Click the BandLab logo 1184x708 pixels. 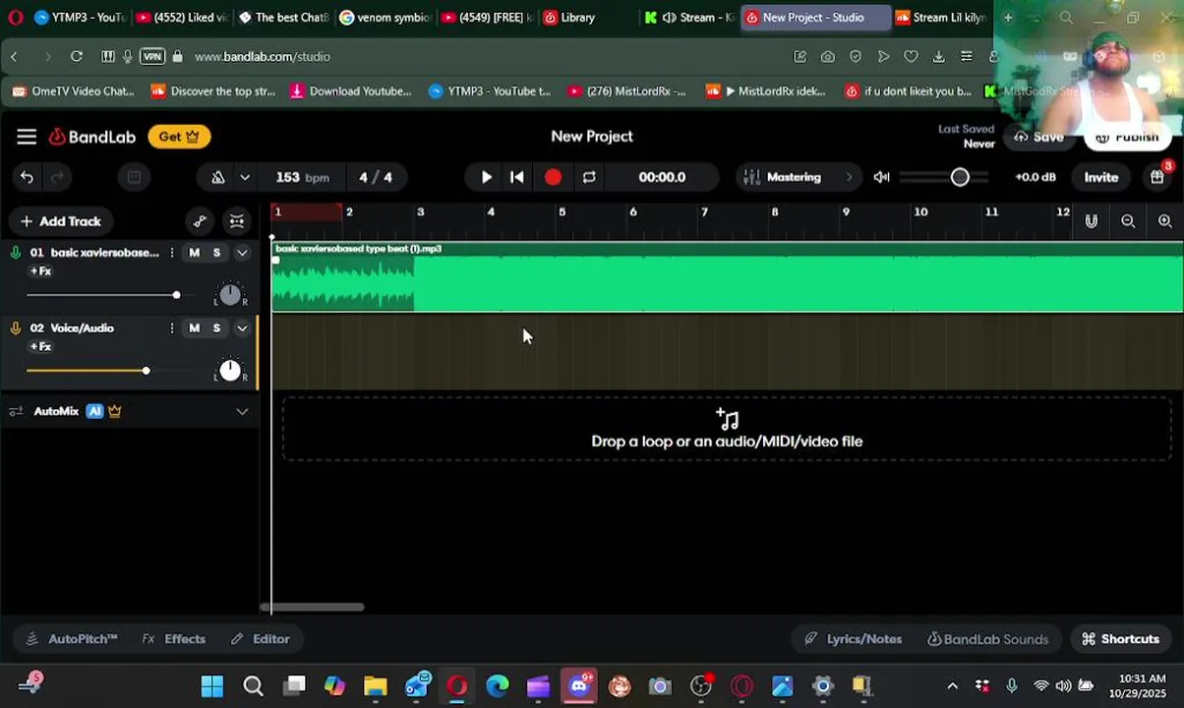pyautogui.click(x=92, y=137)
